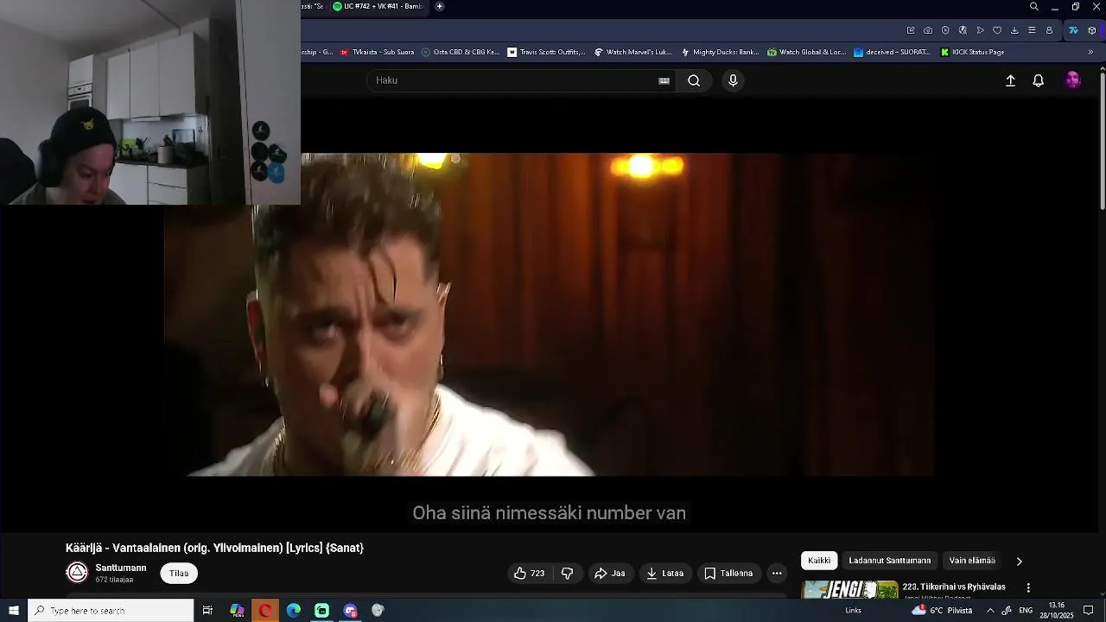
Task: Share the video with Jaa
Action: click(609, 573)
